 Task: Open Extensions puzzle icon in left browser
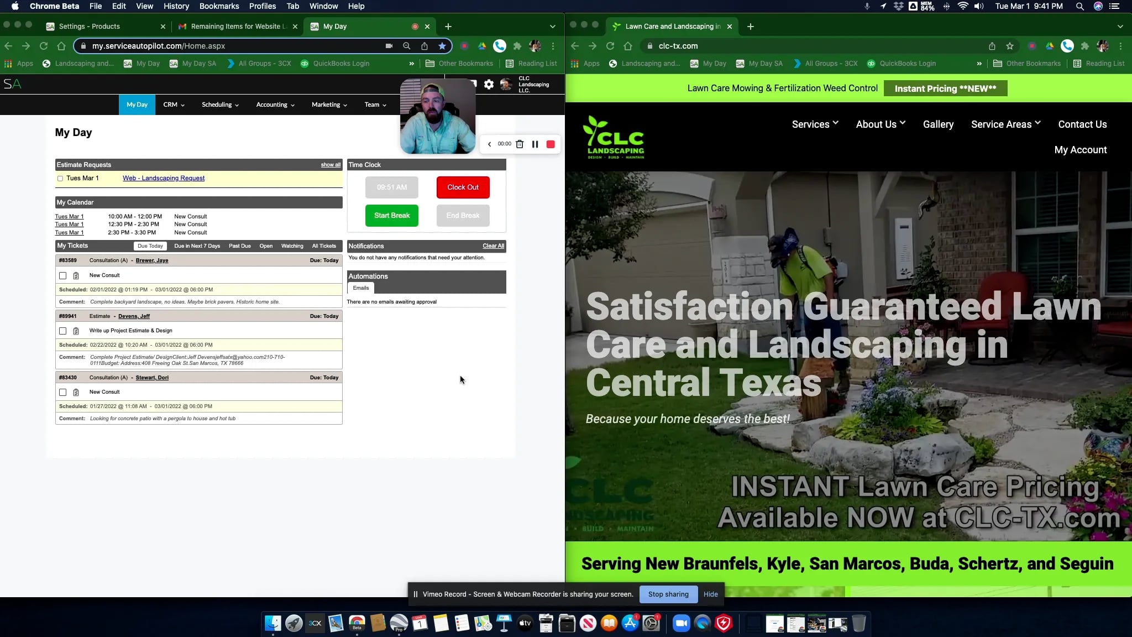(x=517, y=46)
